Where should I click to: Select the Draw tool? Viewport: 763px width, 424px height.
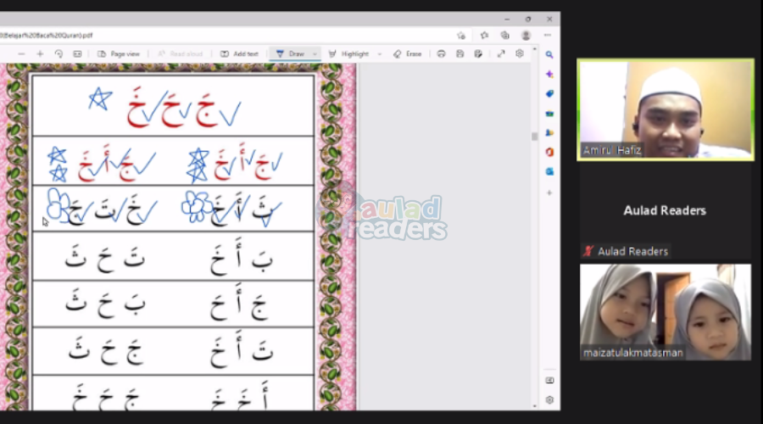[x=291, y=53]
